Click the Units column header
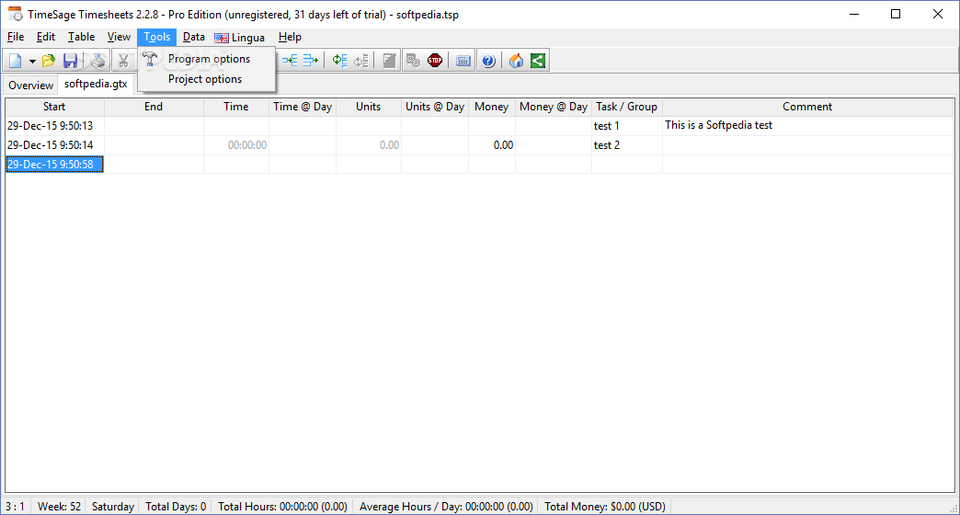 coord(369,107)
